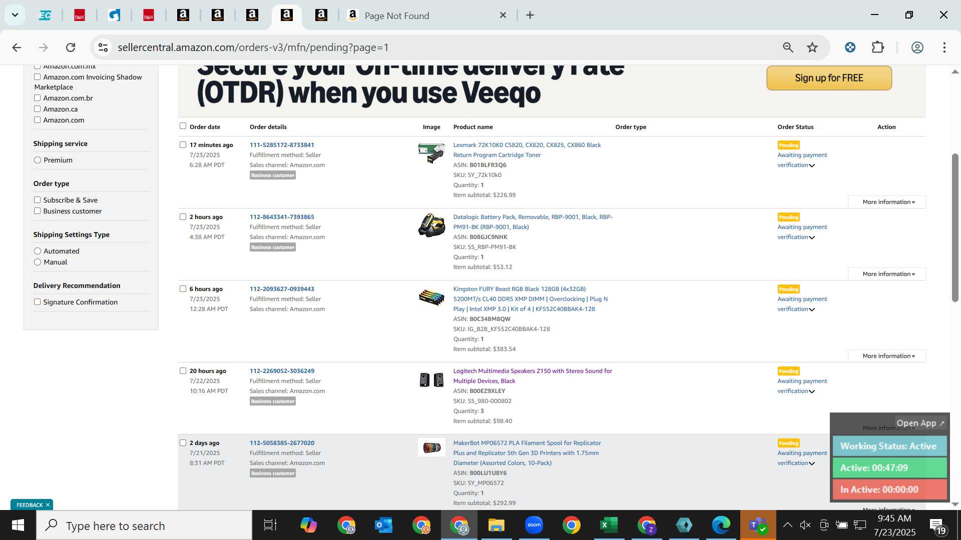Open Outlook from the taskbar
The width and height of the screenshot is (961, 540).
point(384,525)
